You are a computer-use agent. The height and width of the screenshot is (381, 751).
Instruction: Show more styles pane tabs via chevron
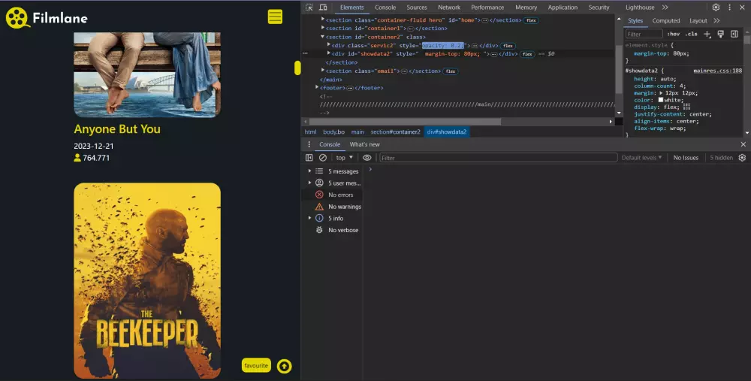click(x=716, y=20)
